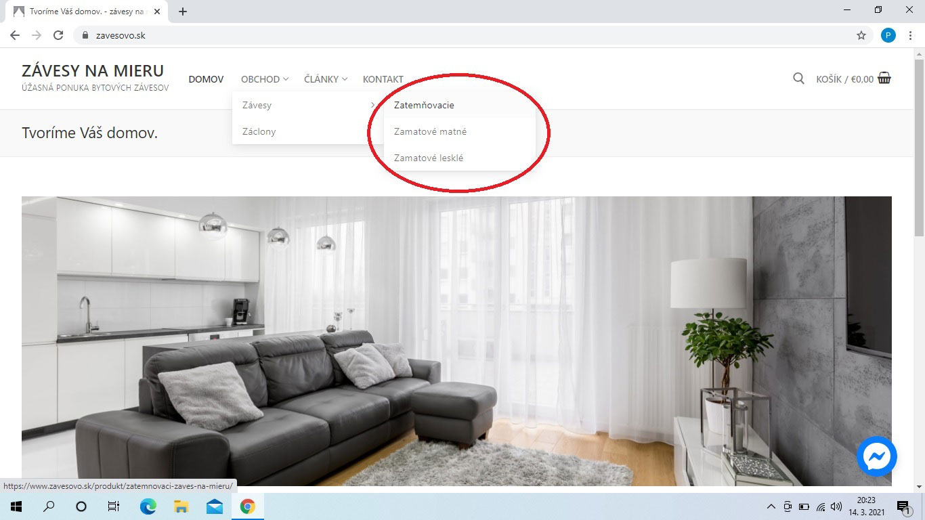This screenshot has width=925, height=520.
Task: Reload the page with the refresh icon
Action: (x=58, y=35)
